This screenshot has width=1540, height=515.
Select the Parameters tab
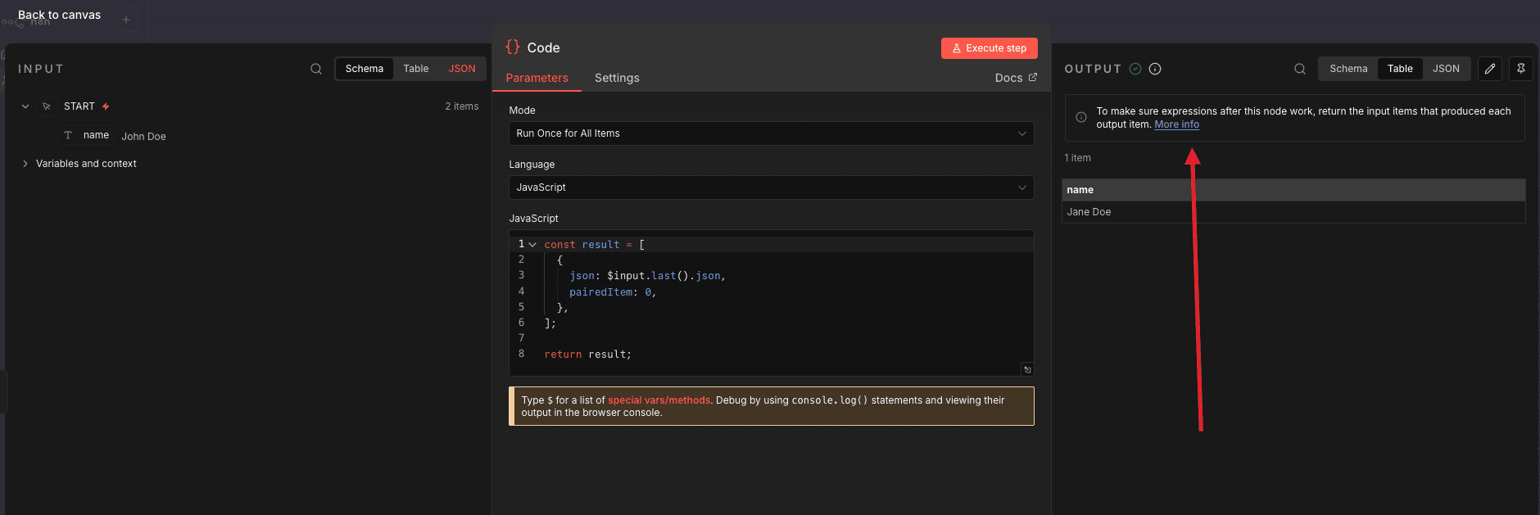point(537,78)
